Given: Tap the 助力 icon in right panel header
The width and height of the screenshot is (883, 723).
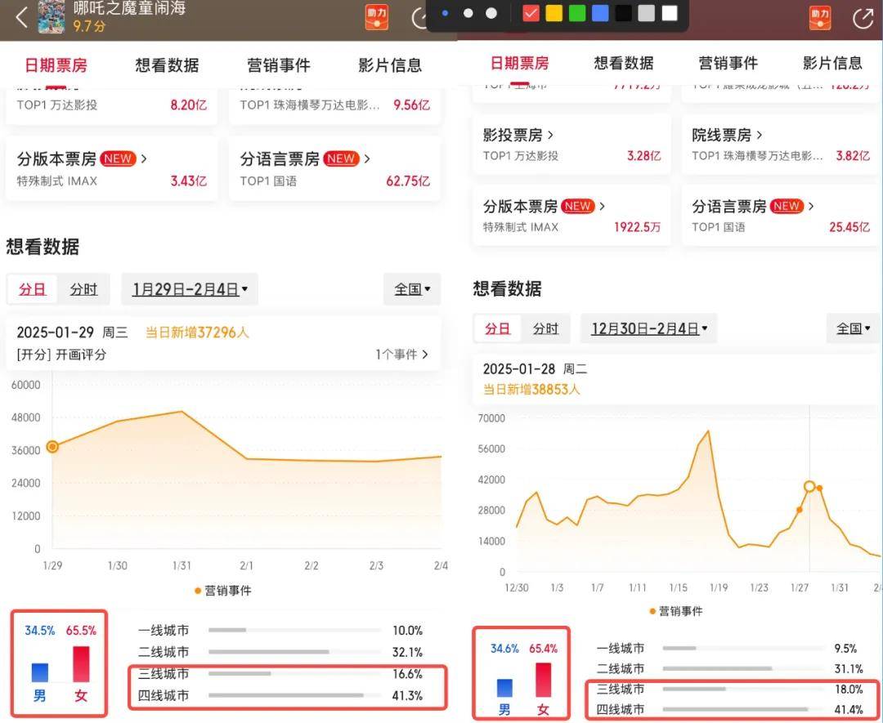Looking at the screenshot, I should 819,18.
